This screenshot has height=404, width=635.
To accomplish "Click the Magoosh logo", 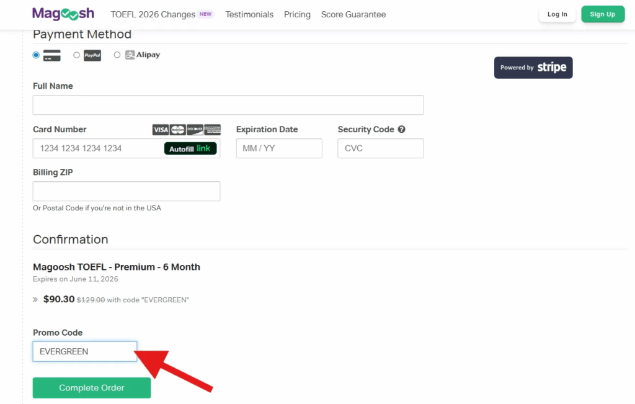I will coord(63,13).
